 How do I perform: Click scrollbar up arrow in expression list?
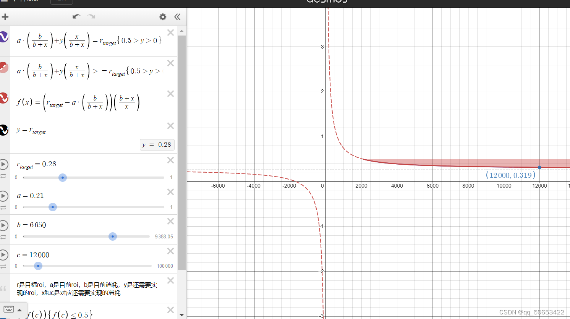click(182, 31)
